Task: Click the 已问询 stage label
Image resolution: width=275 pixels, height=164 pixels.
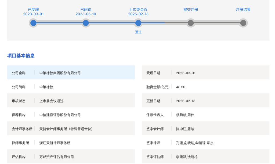Action: point(86,9)
